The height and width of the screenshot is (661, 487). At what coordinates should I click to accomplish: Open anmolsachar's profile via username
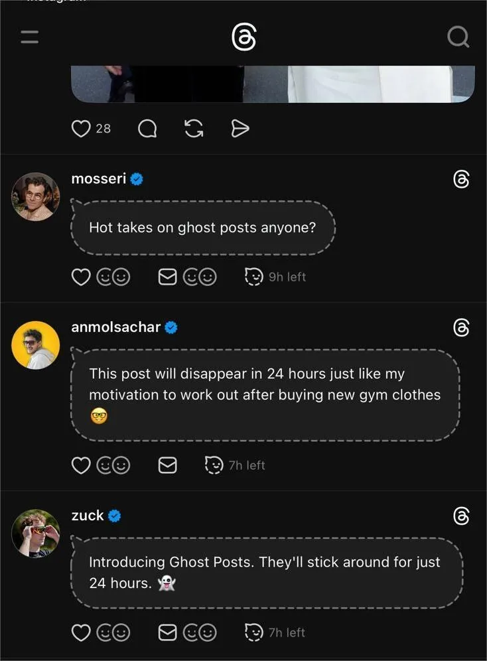pyautogui.click(x=115, y=327)
